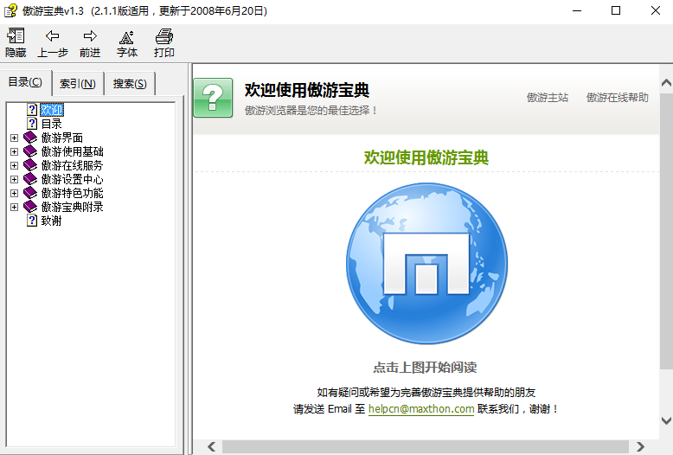Select the 致谢 tree item
673x455 pixels.
pyautogui.click(x=52, y=221)
